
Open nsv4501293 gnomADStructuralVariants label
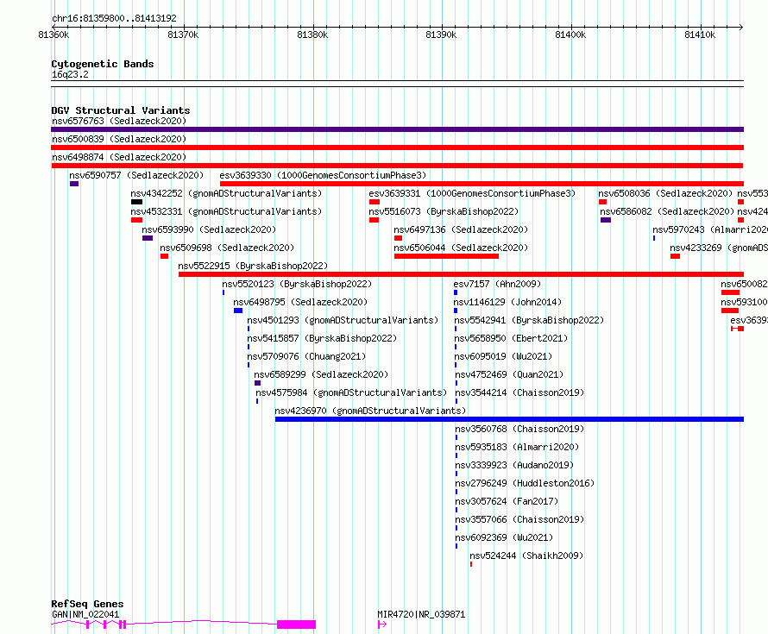343,320
